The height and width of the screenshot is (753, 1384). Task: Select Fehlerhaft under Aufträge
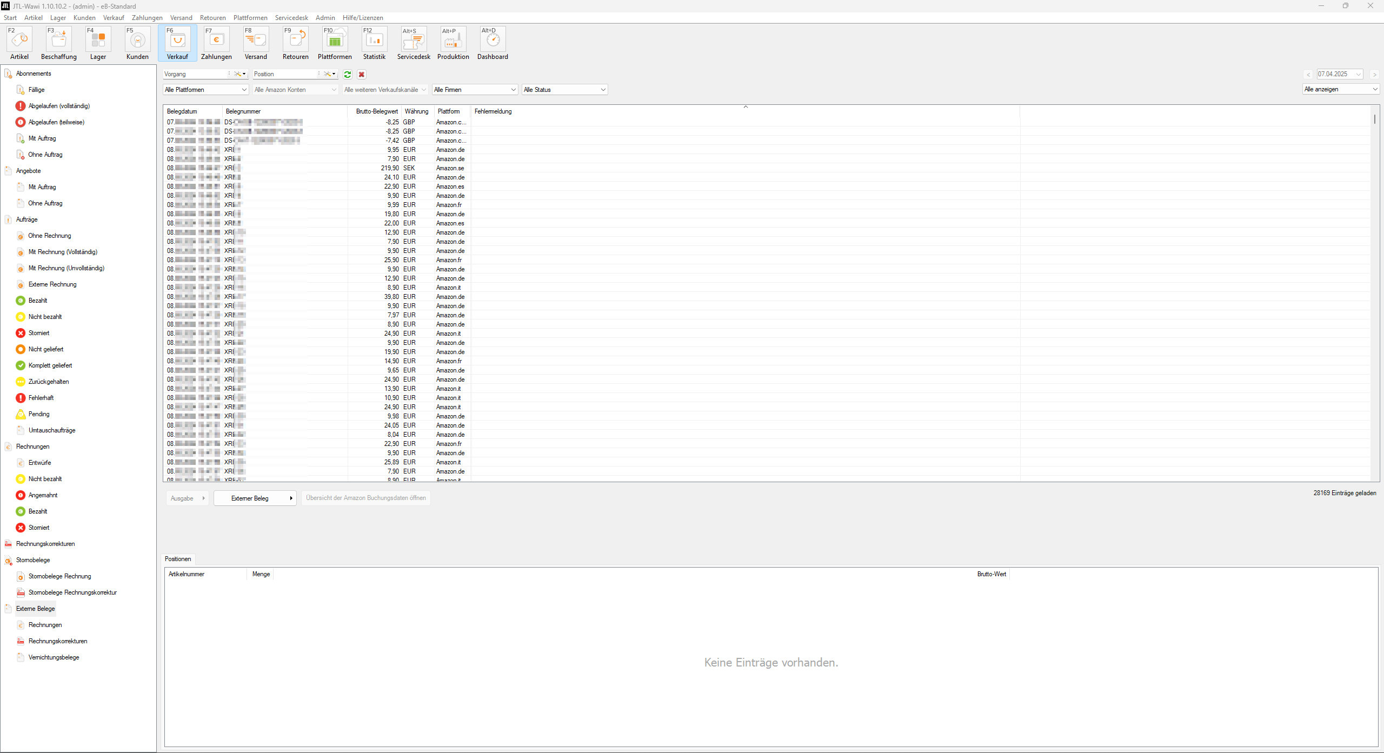click(x=41, y=398)
